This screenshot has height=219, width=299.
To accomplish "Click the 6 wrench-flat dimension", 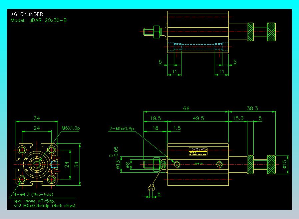I will pos(159,194).
